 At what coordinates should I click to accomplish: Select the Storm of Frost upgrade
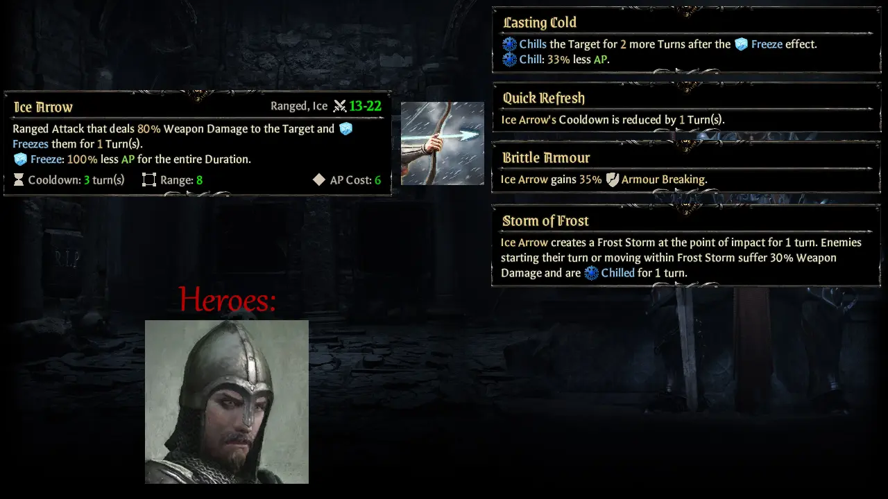pos(686,245)
